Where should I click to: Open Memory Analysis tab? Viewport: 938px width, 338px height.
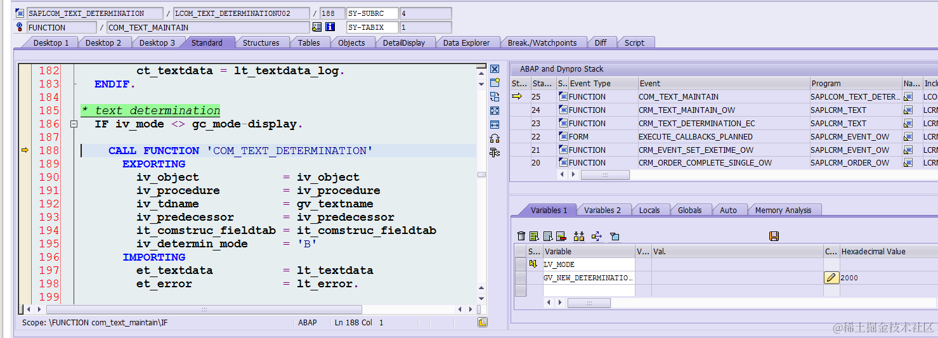coord(783,210)
